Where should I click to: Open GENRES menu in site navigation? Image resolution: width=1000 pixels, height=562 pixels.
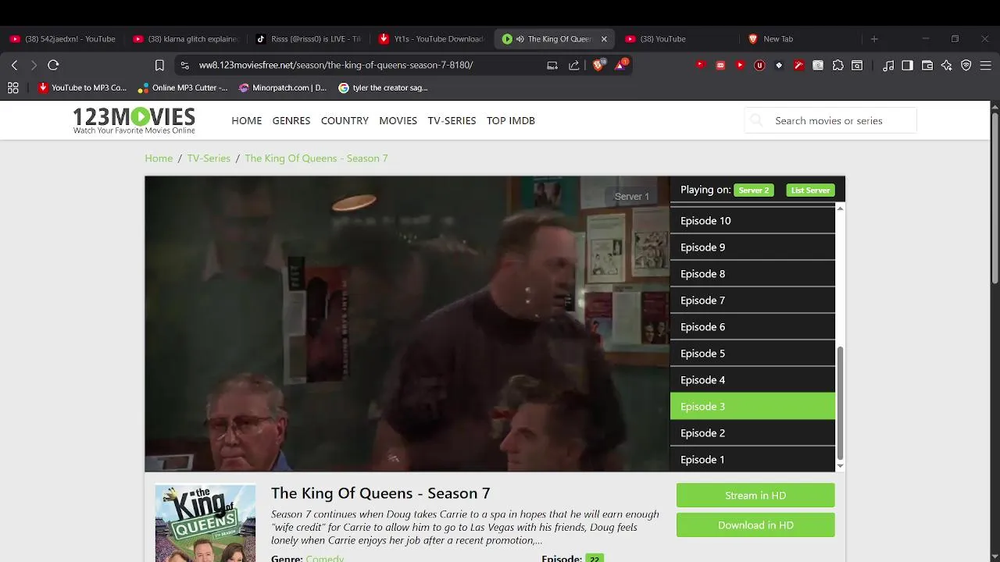[291, 120]
